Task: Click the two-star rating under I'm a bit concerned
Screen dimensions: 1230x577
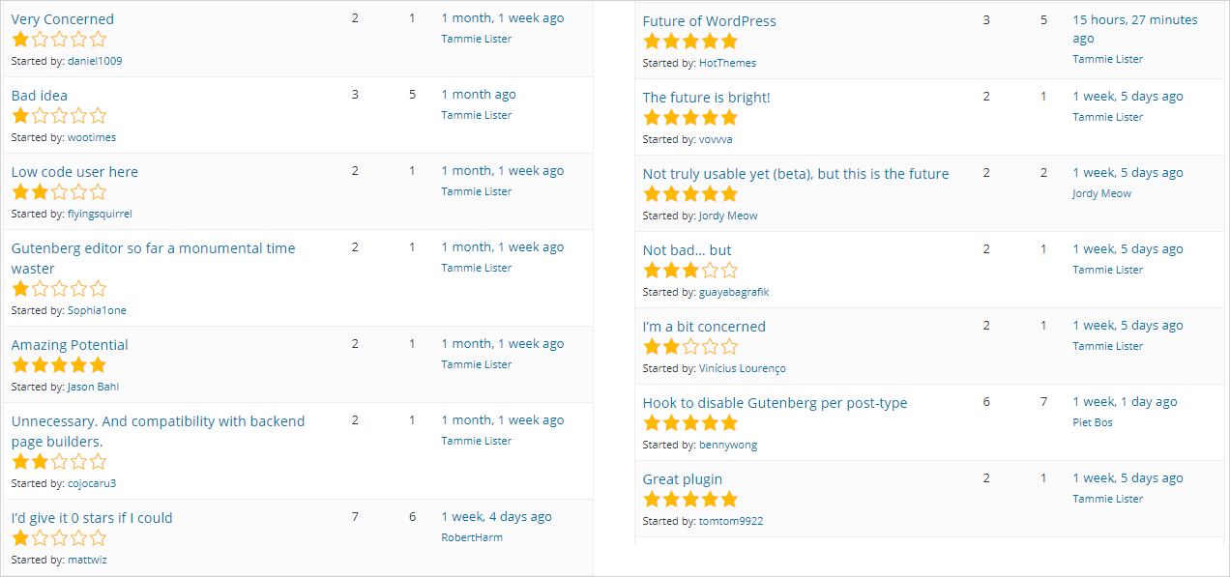Action: click(690, 347)
